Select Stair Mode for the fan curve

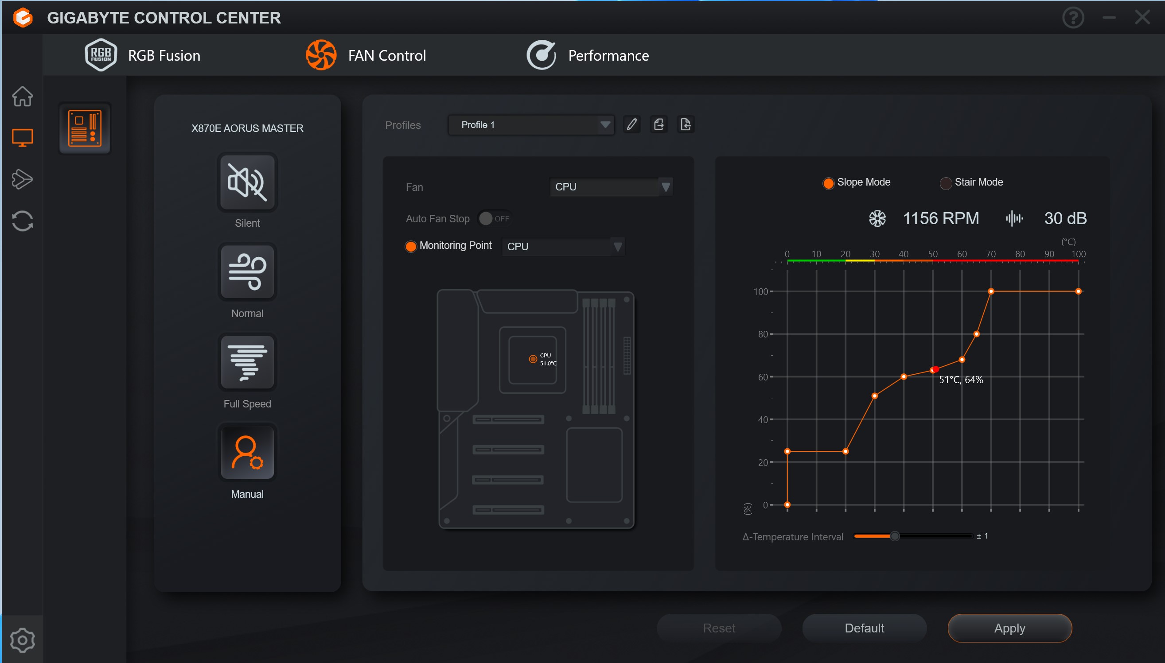pos(945,182)
